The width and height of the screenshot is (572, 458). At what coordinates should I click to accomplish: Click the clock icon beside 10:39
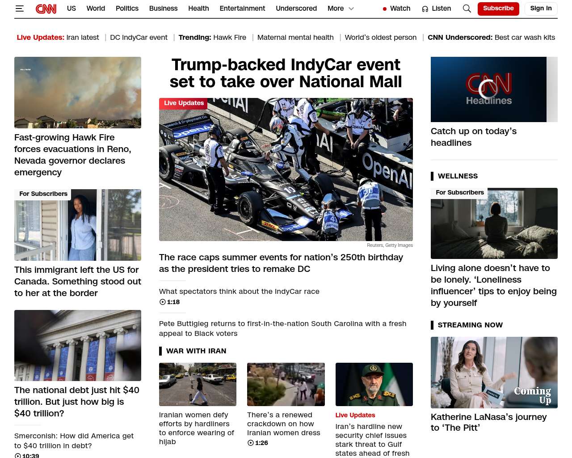click(x=18, y=455)
